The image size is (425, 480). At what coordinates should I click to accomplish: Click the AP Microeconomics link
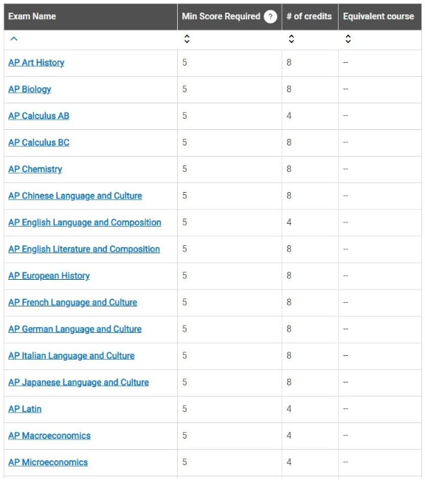[x=48, y=462]
